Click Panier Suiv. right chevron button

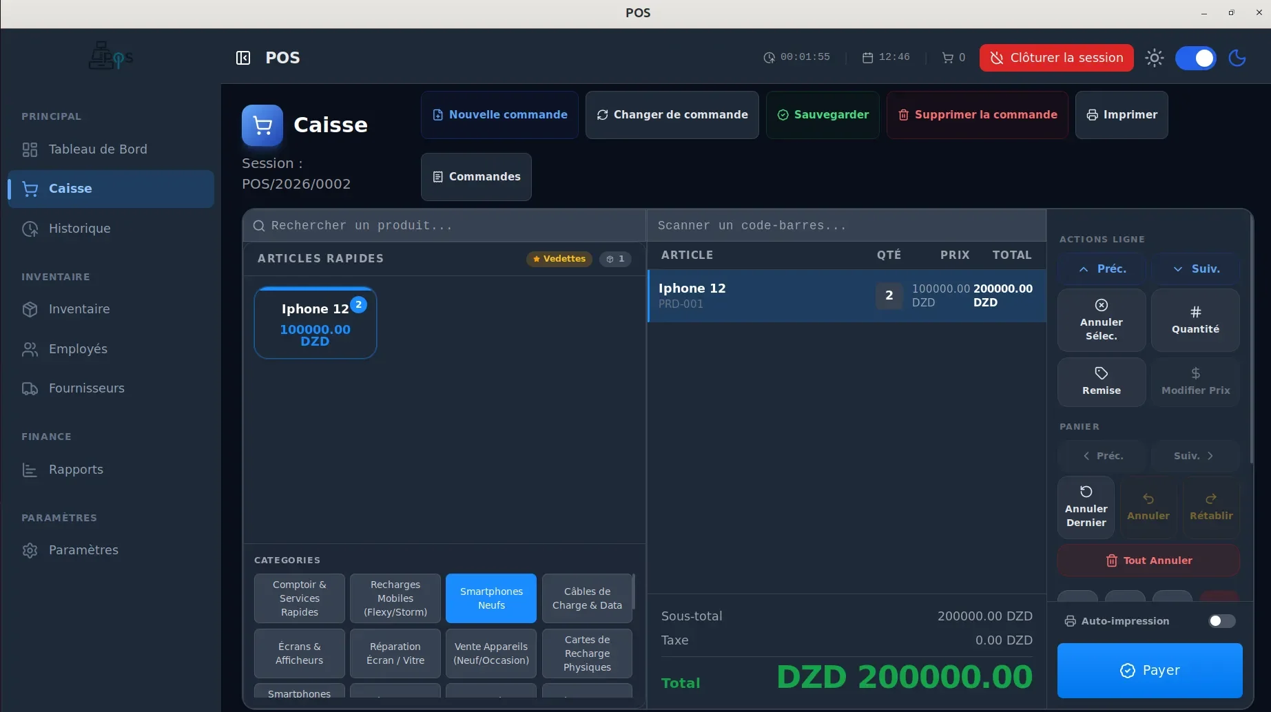tap(1195, 456)
